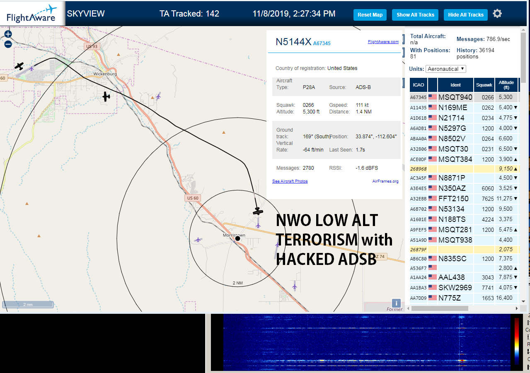530x373 pixels.
Task: Open the map info 'i' button
Action: [x=396, y=303]
